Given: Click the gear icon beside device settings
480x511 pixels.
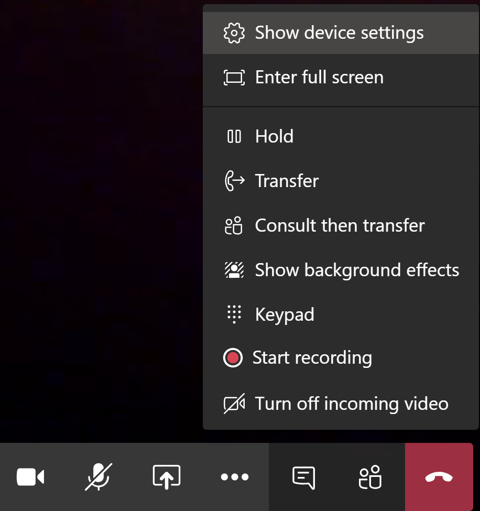Looking at the screenshot, I should pos(234,33).
